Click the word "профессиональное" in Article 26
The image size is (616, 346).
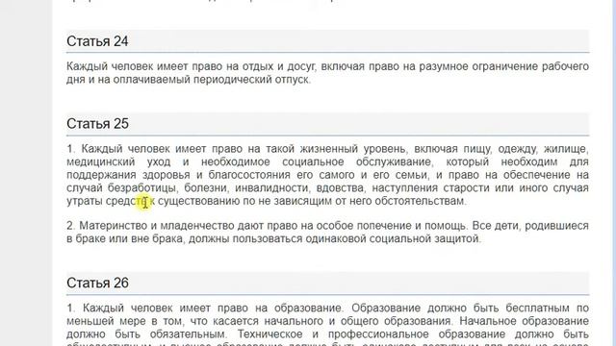tap(378, 334)
